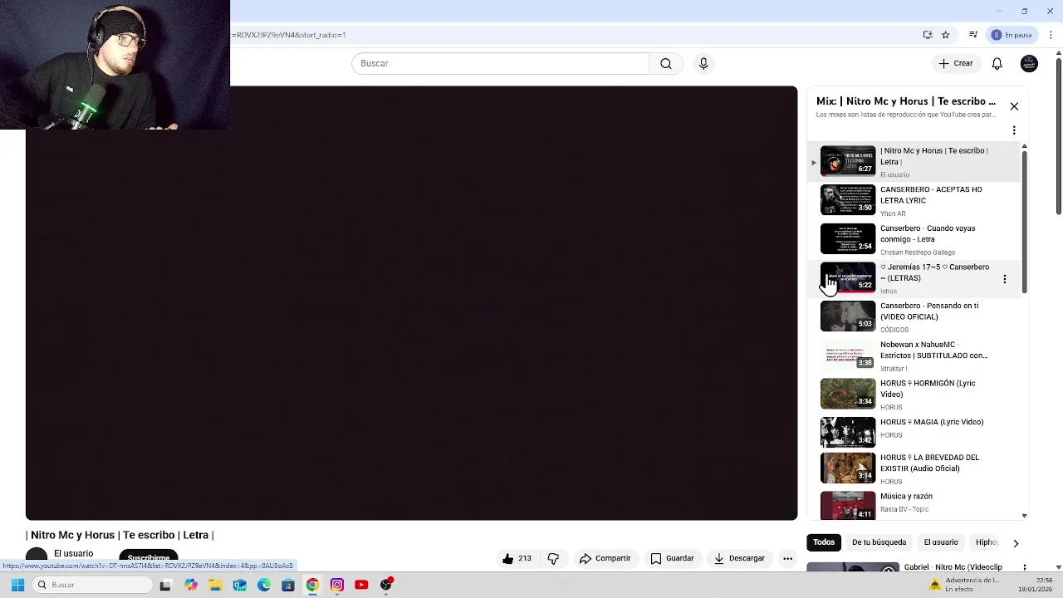The image size is (1063, 598).
Task: Click the Windows taskbar Buscar box
Action: 92,585
